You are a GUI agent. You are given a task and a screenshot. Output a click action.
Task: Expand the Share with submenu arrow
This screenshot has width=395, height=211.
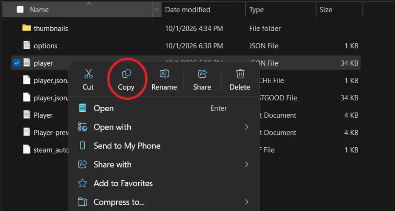click(x=247, y=164)
